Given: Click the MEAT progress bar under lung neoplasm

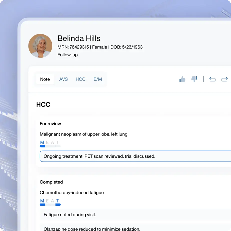Looking at the screenshot, I should [50, 146].
